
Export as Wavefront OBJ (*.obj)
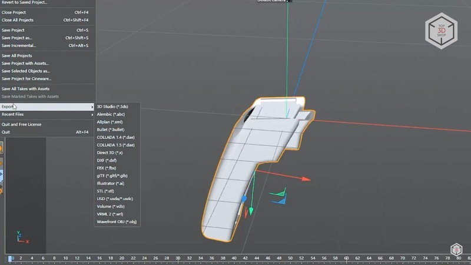pos(117,221)
